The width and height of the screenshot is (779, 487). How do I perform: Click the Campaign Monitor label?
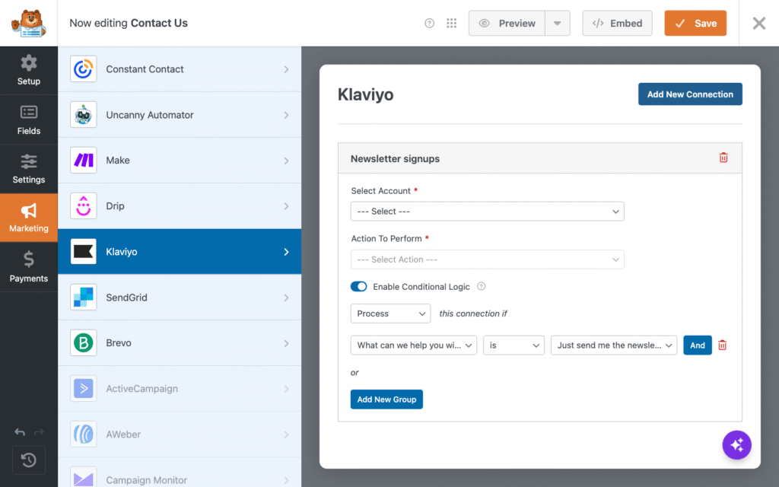tap(147, 480)
